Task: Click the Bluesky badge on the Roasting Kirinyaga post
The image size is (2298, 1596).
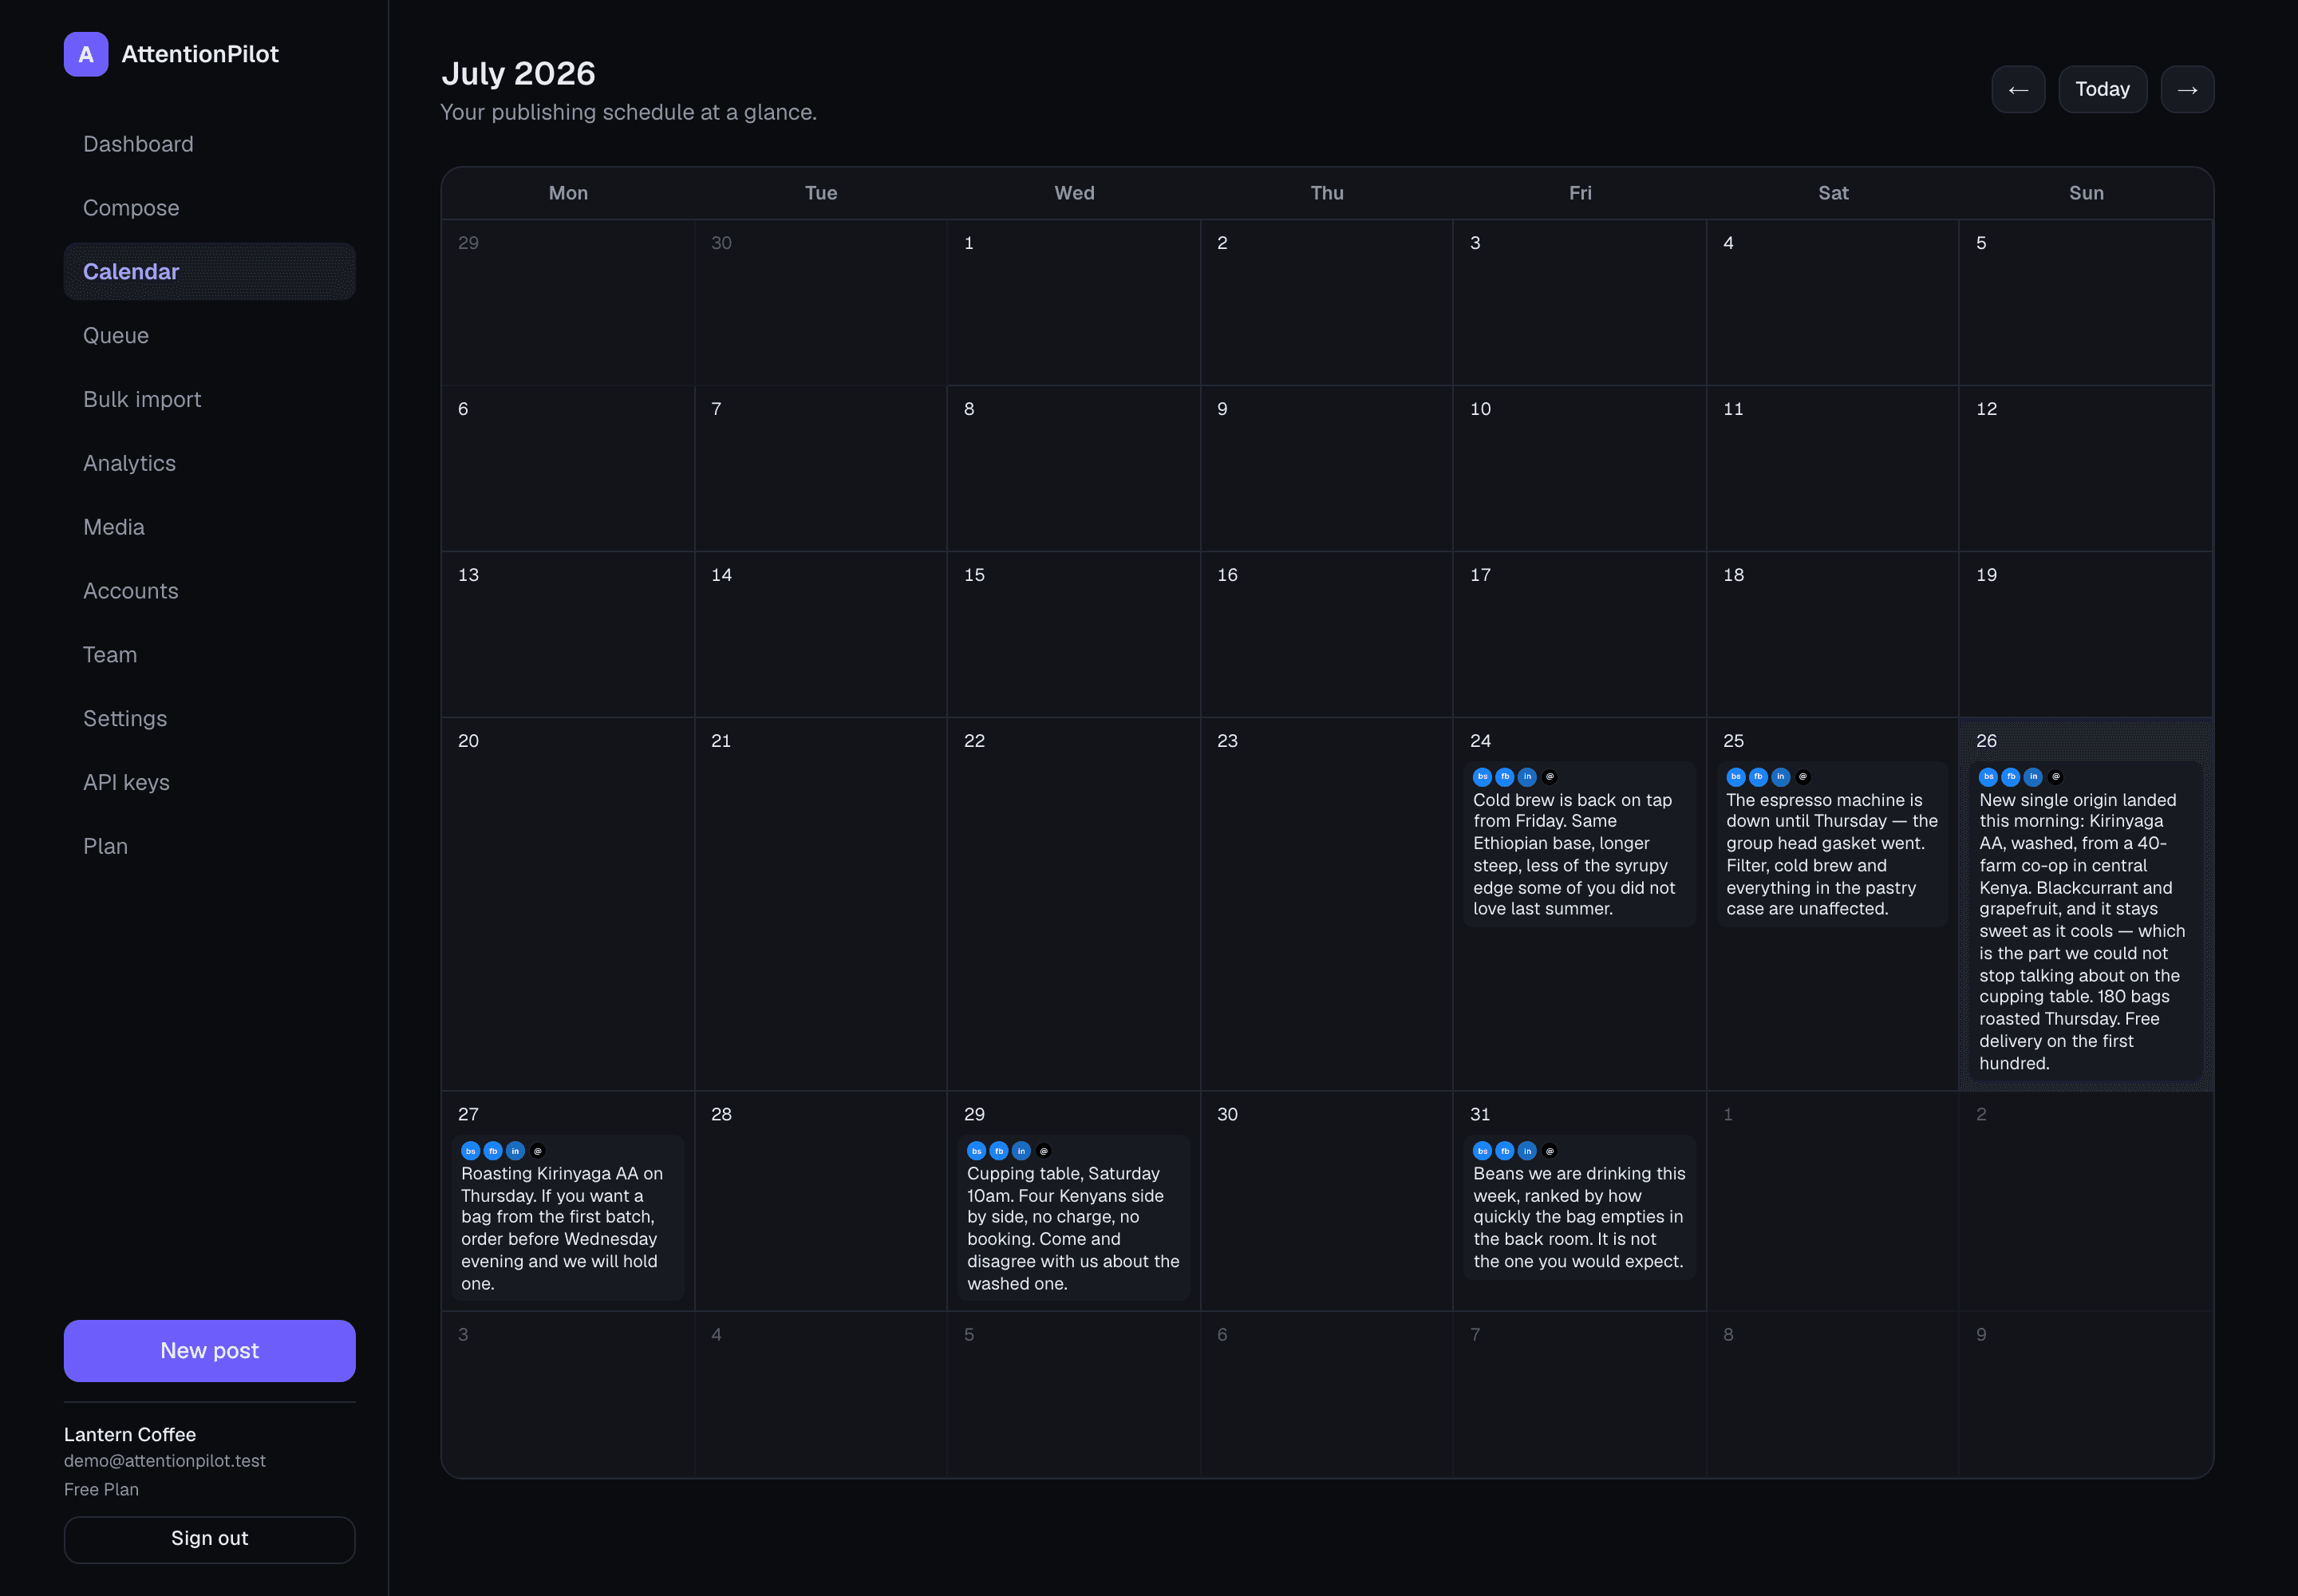Action: 470,1151
